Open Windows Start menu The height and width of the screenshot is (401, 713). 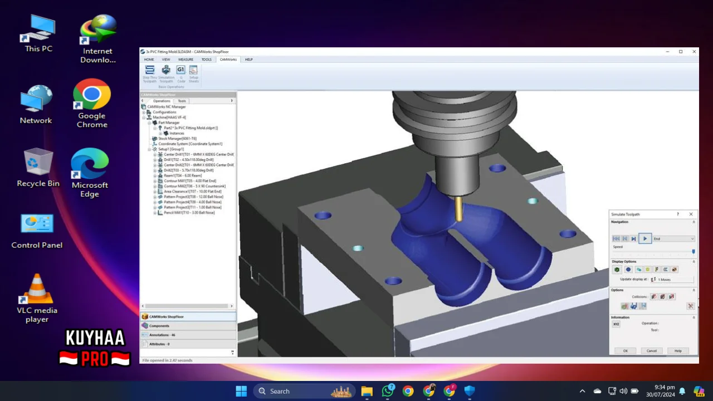(x=241, y=391)
